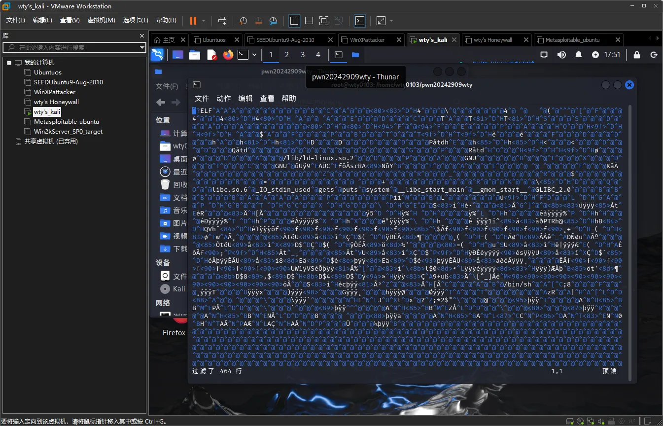This screenshot has height=426, width=663.
Task: Switch to the wty's Honeywall tab
Action: tap(492, 40)
